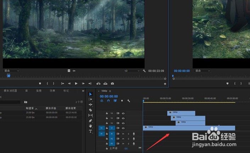
Task: Select the Hand tool
Action: click(x=90, y=126)
